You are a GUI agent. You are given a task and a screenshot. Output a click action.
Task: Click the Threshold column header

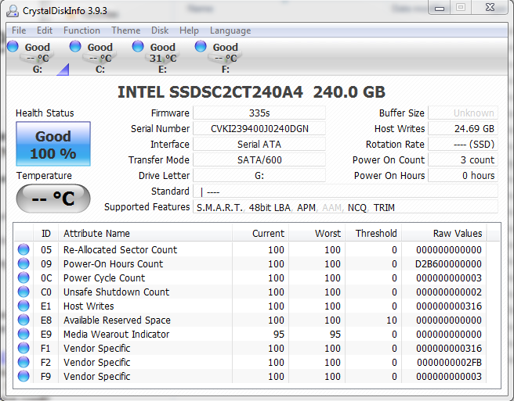click(x=376, y=233)
